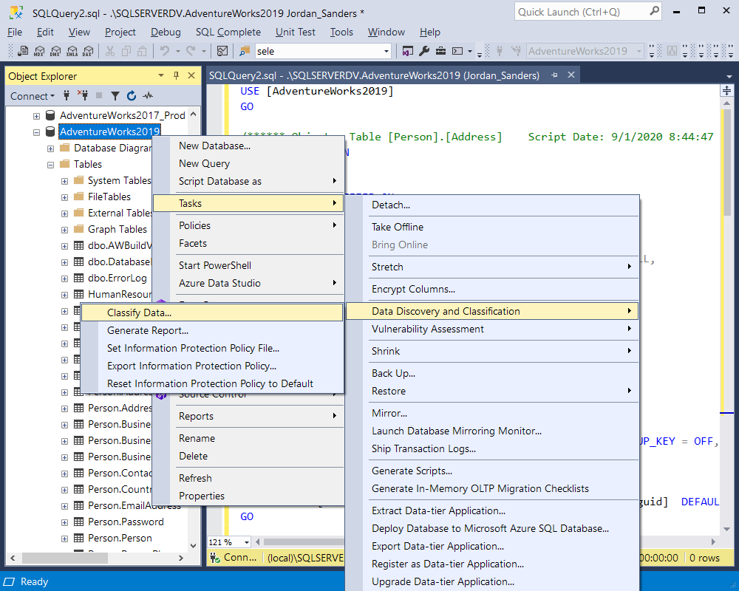Click the Toolbox briefcase icon
This screenshot has width=739, height=591.
(440, 51)
